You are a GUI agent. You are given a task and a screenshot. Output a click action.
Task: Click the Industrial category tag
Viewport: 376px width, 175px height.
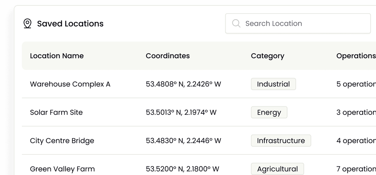point(273,84)
